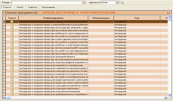Click the 'Позначення' column header
173x101 pixels.
pos(101,18)
